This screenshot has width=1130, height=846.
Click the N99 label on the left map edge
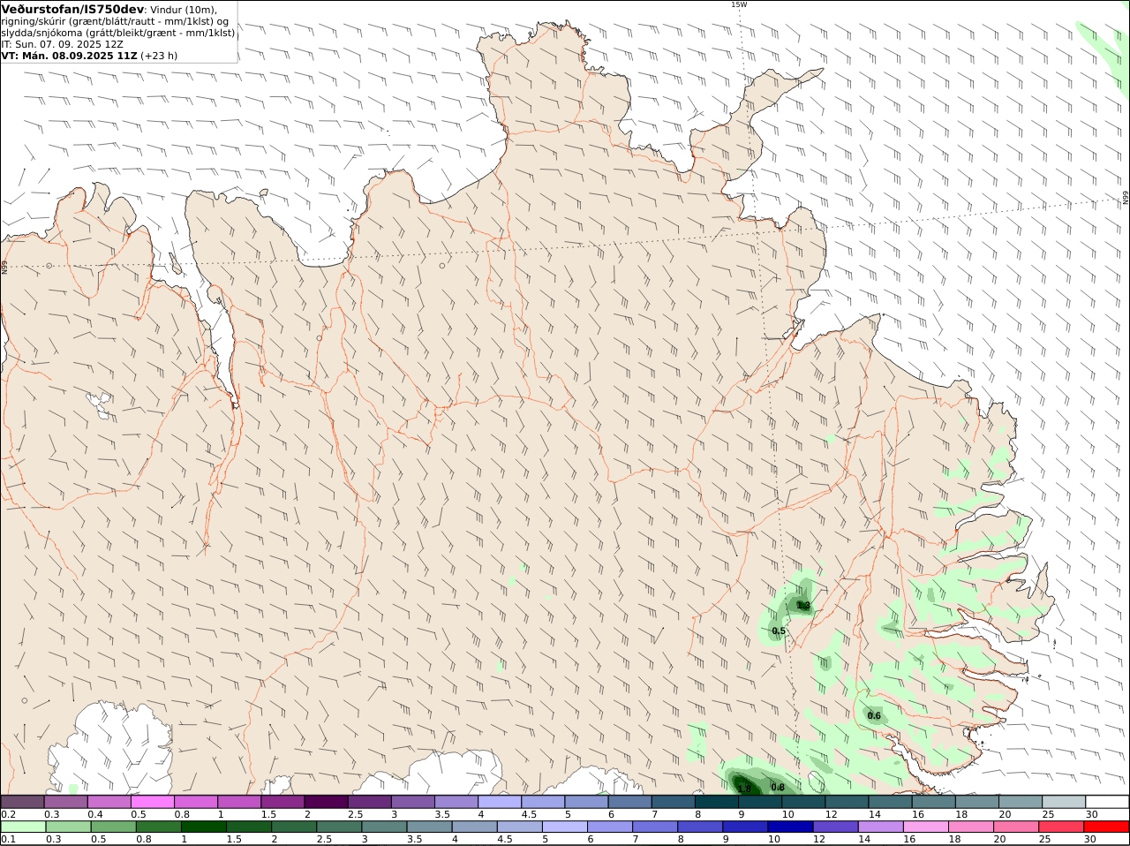click(x=4, y=266)
